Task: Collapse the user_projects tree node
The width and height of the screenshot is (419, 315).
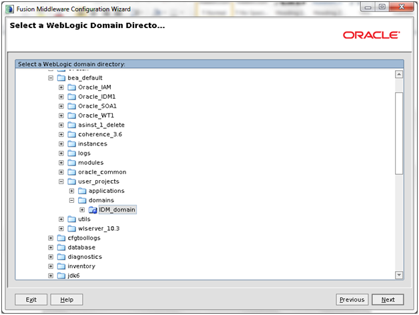Action: click(x=61, y=182)
